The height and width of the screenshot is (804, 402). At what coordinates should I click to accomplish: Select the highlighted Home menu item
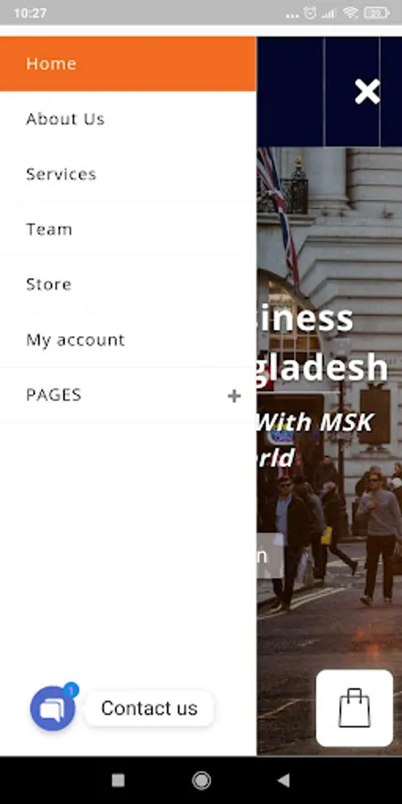128,63
